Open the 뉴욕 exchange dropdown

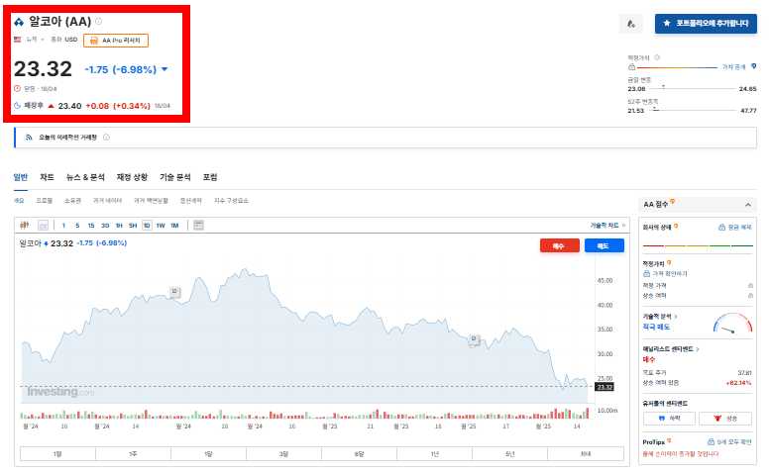click(36, 40)
